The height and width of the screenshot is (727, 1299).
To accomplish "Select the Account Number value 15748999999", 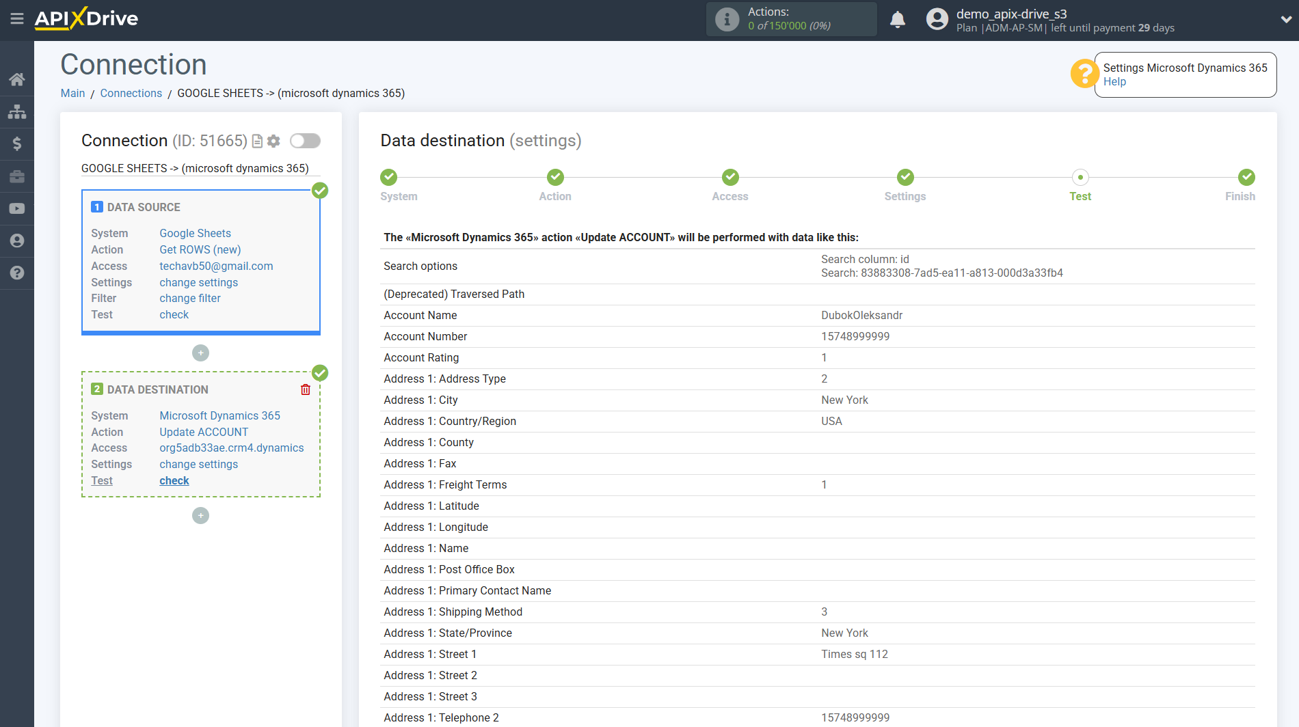I will (855, 336).
